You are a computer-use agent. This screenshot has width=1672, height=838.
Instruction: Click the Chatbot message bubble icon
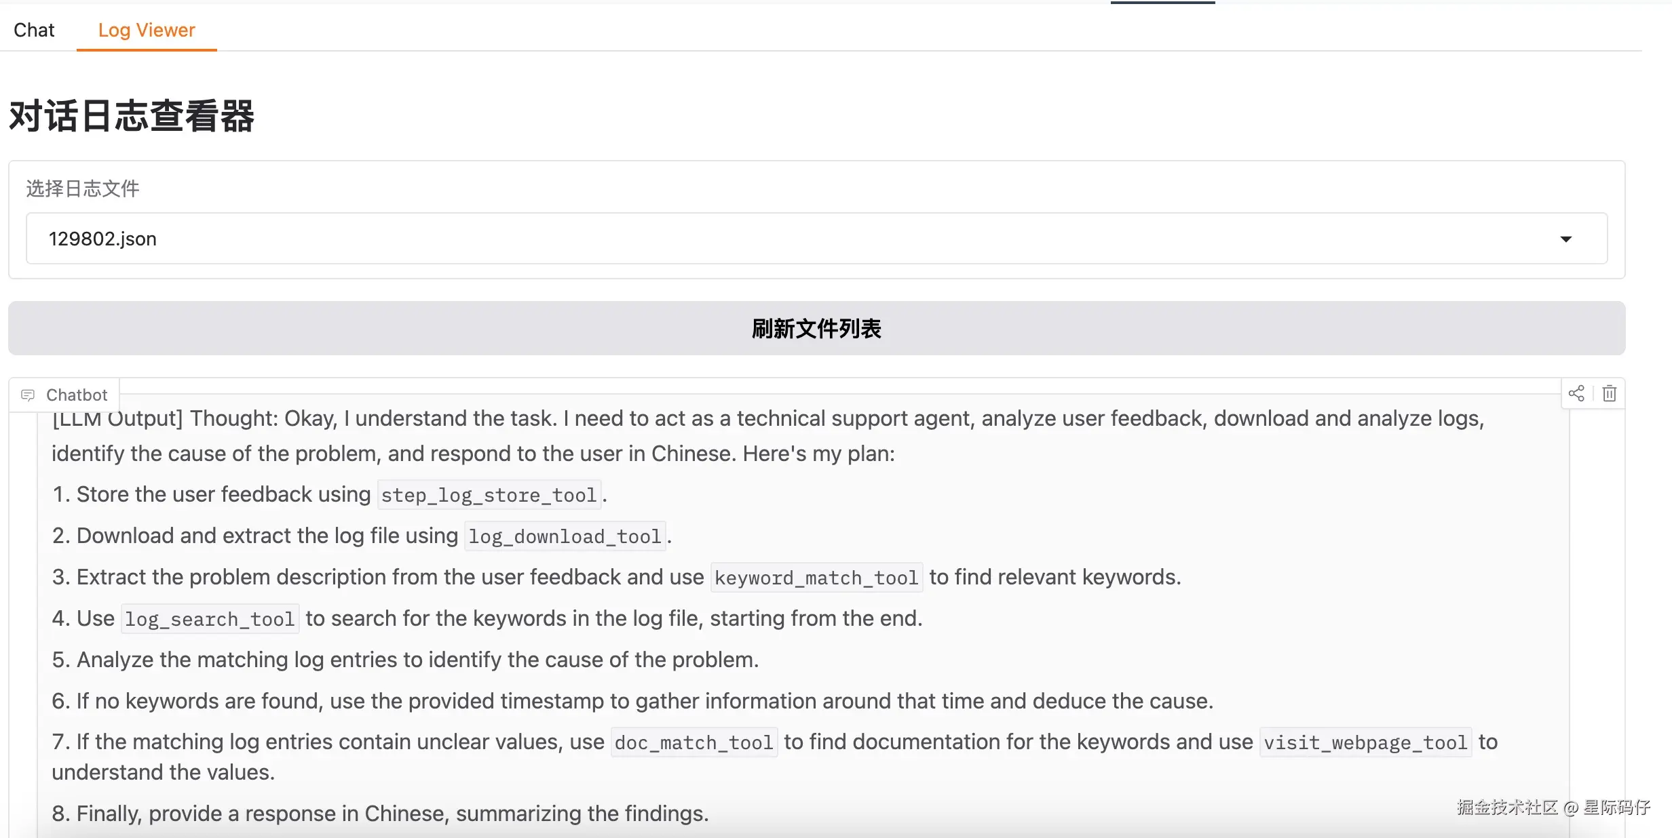(x=28, y=395)
